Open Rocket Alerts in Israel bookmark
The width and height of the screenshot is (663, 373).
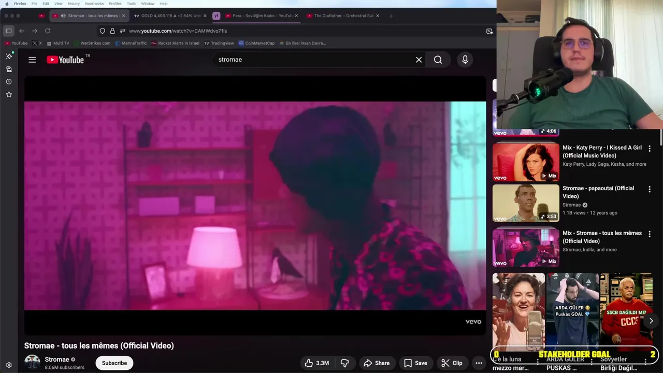click(175, 44)
